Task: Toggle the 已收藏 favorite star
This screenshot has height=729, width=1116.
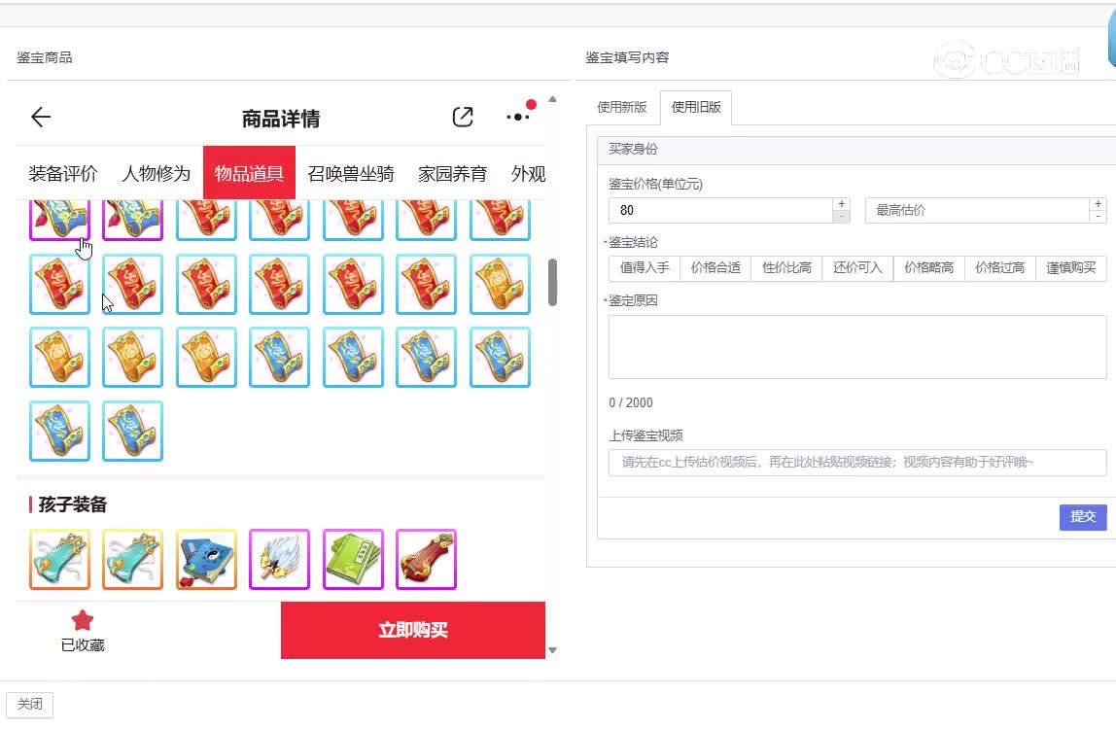Action: (83, 620)
